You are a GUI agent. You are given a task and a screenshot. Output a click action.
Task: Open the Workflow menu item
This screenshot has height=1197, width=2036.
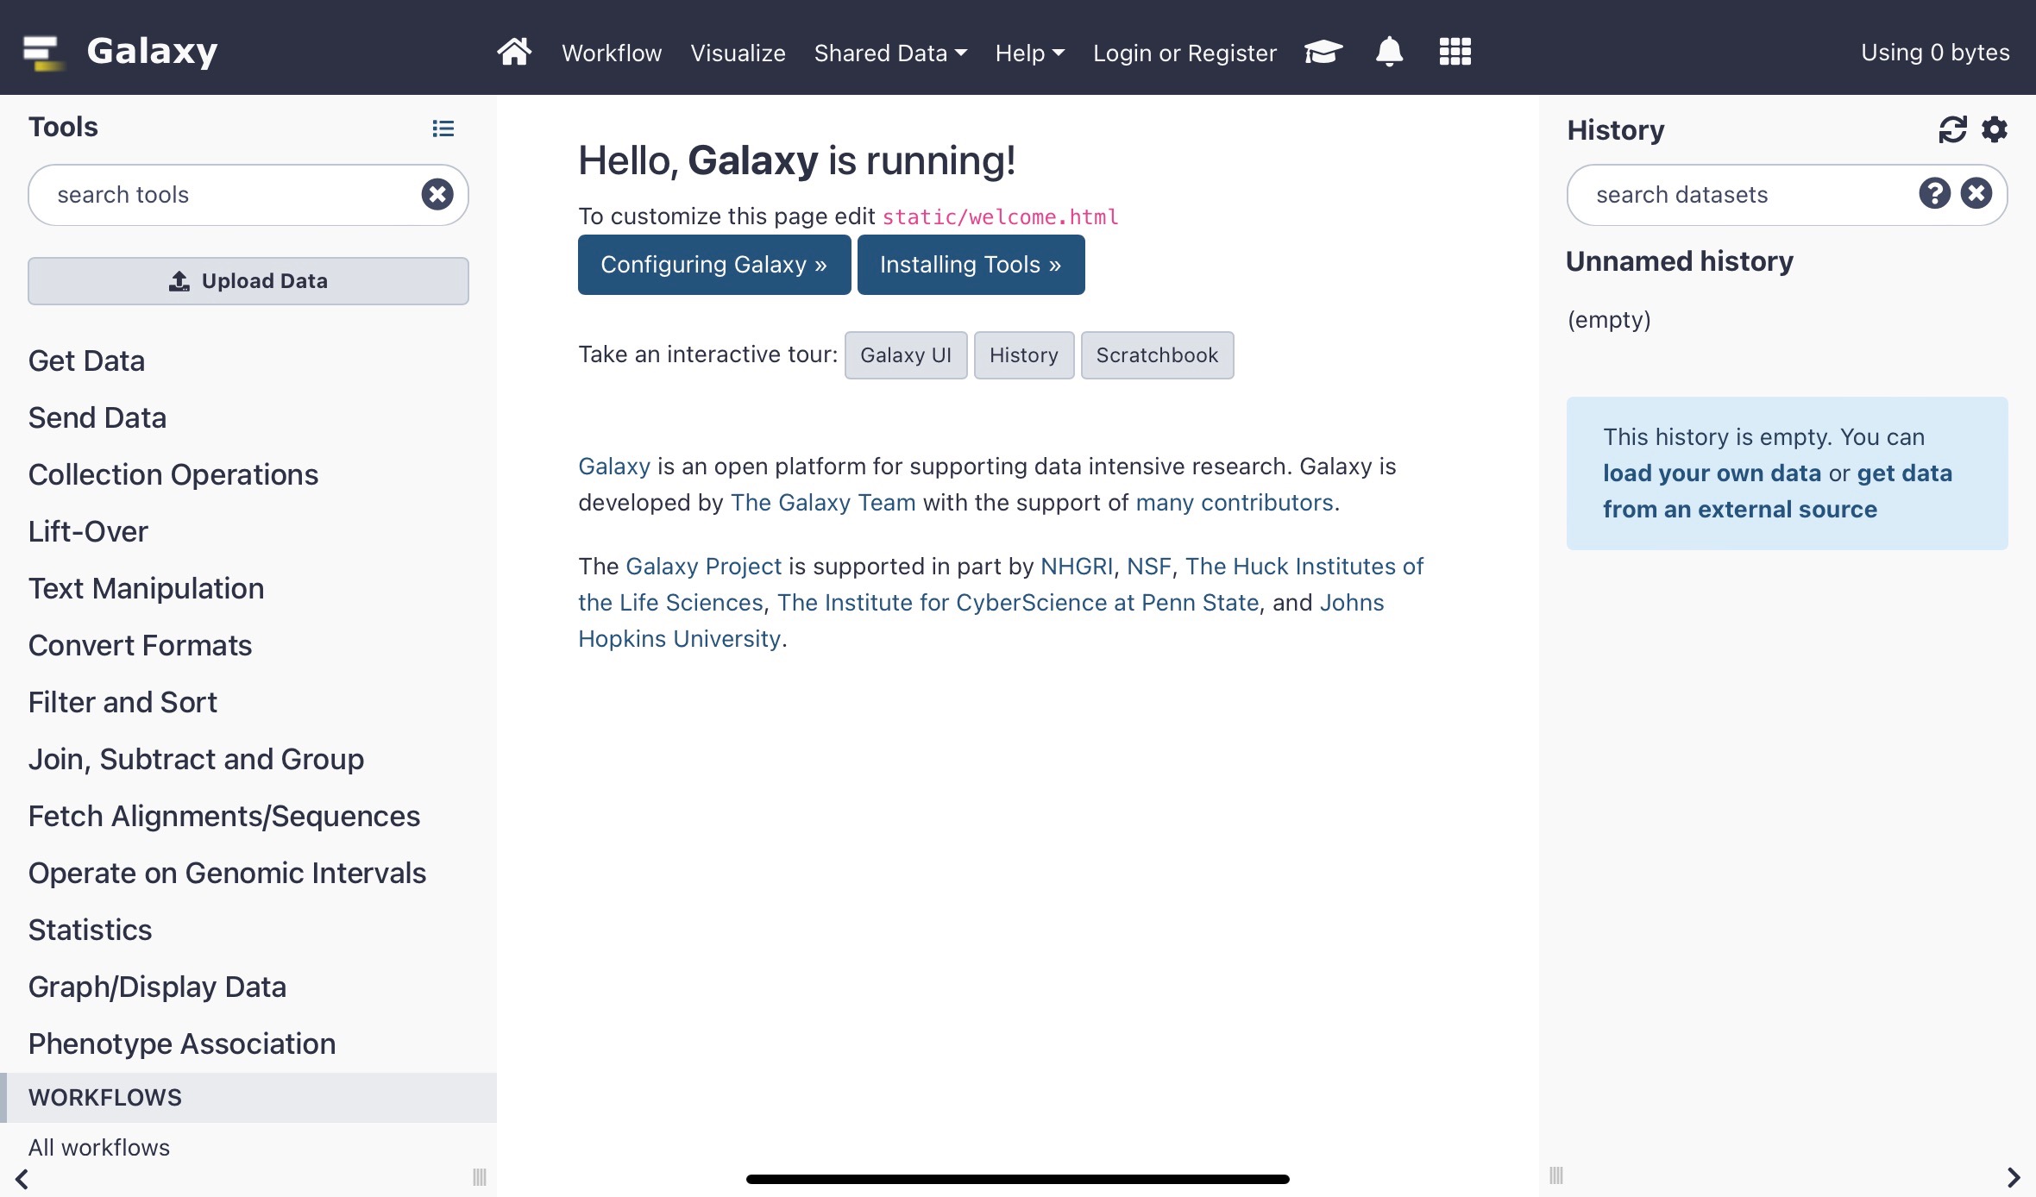(612, 53)
